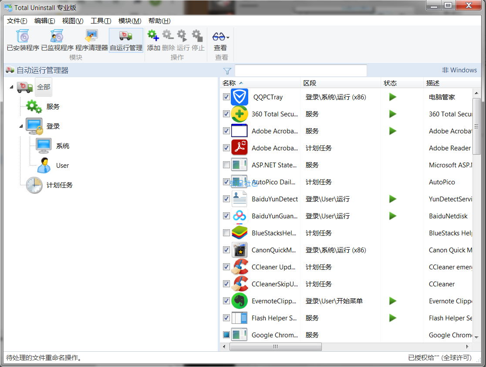The height and width of the screenshot is (367, 486).
Task: Click the 360 Total Security icon
Action: [x=240, y=114]
